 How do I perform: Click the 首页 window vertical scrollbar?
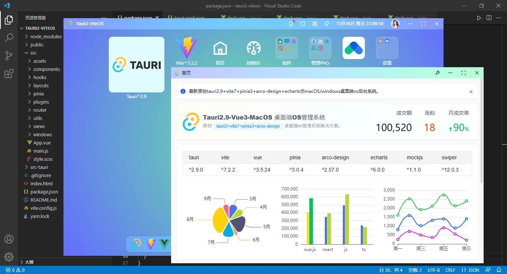(x=482, y=131)
